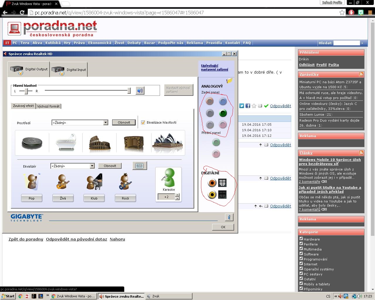Viewport: 375px width, 300px height.
Task: Click the Pop singer equalizer icon
Action: coord(32,182)
